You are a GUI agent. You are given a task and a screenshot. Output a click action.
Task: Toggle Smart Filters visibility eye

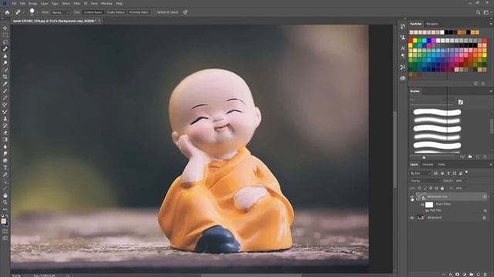(422, 205)
